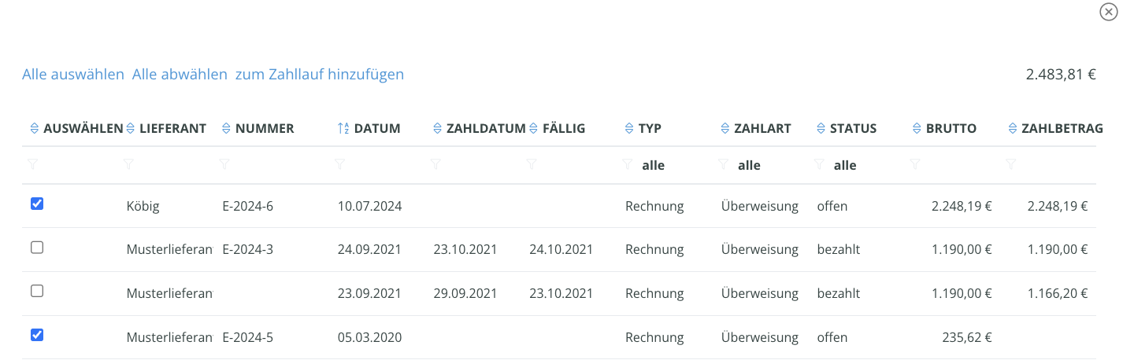This screenshot has height=360, width=1123.
Task: Uncheck the E-2024-5 invoice checkbox
Action: pyautogui.click(x=36, y=335)
